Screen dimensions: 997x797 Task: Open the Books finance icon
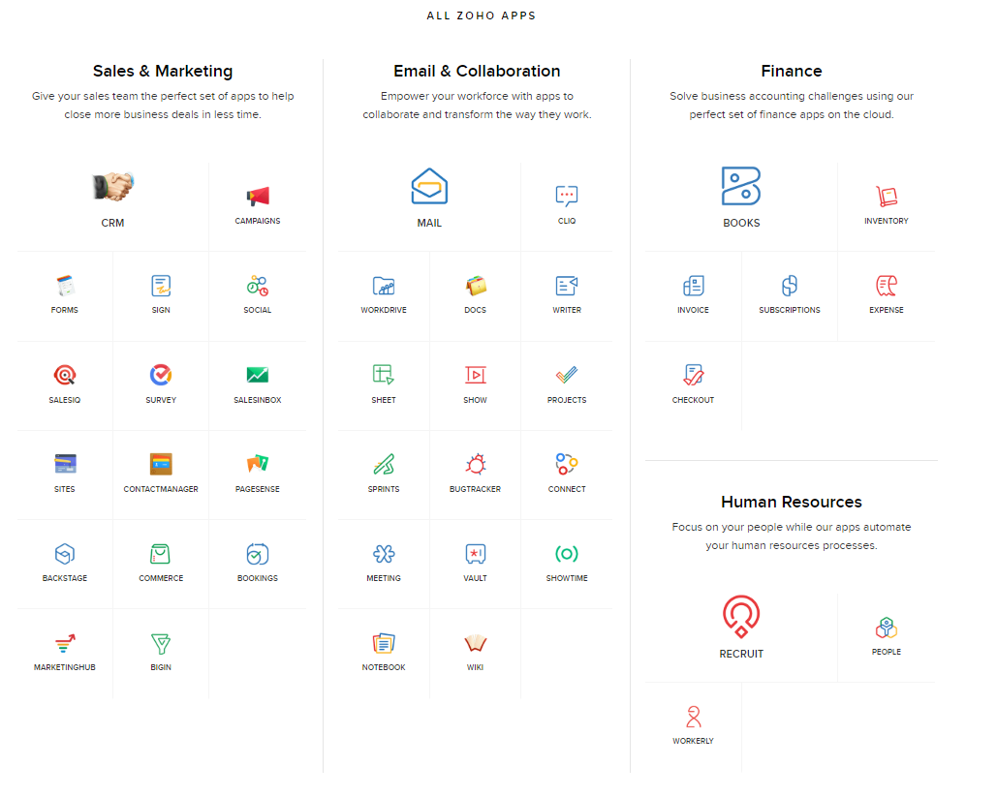[x=741, y=186]
